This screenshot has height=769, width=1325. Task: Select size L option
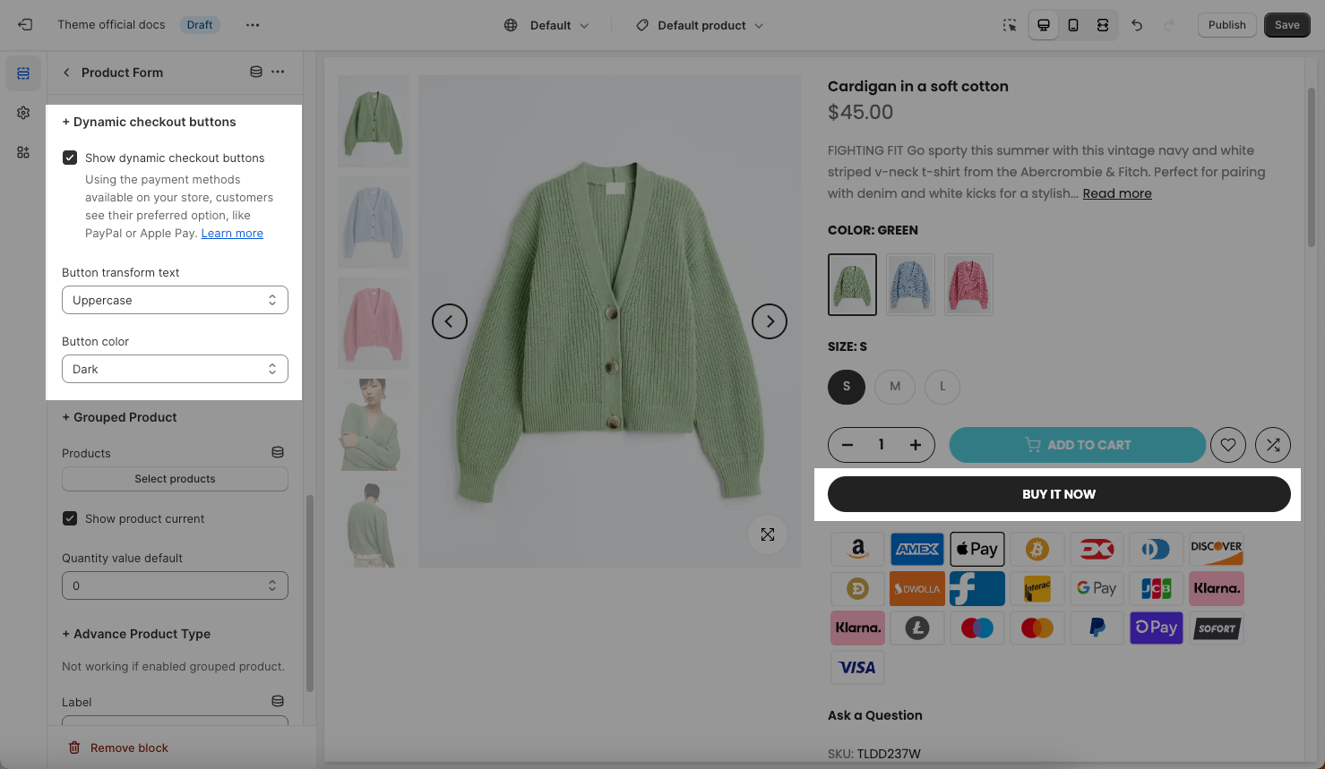(942, 387)
